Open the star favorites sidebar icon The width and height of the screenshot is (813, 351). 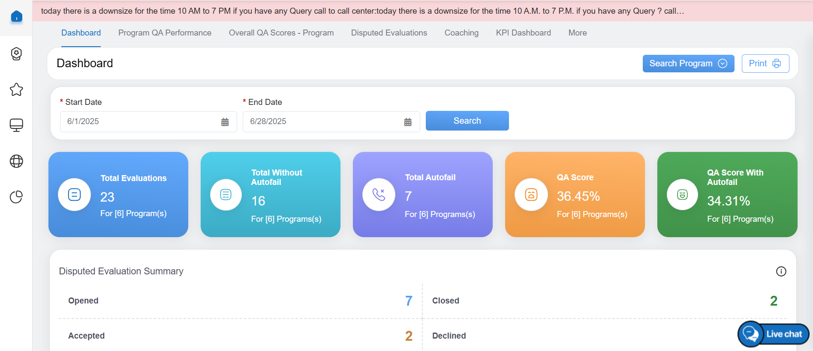tap(16, 89)
